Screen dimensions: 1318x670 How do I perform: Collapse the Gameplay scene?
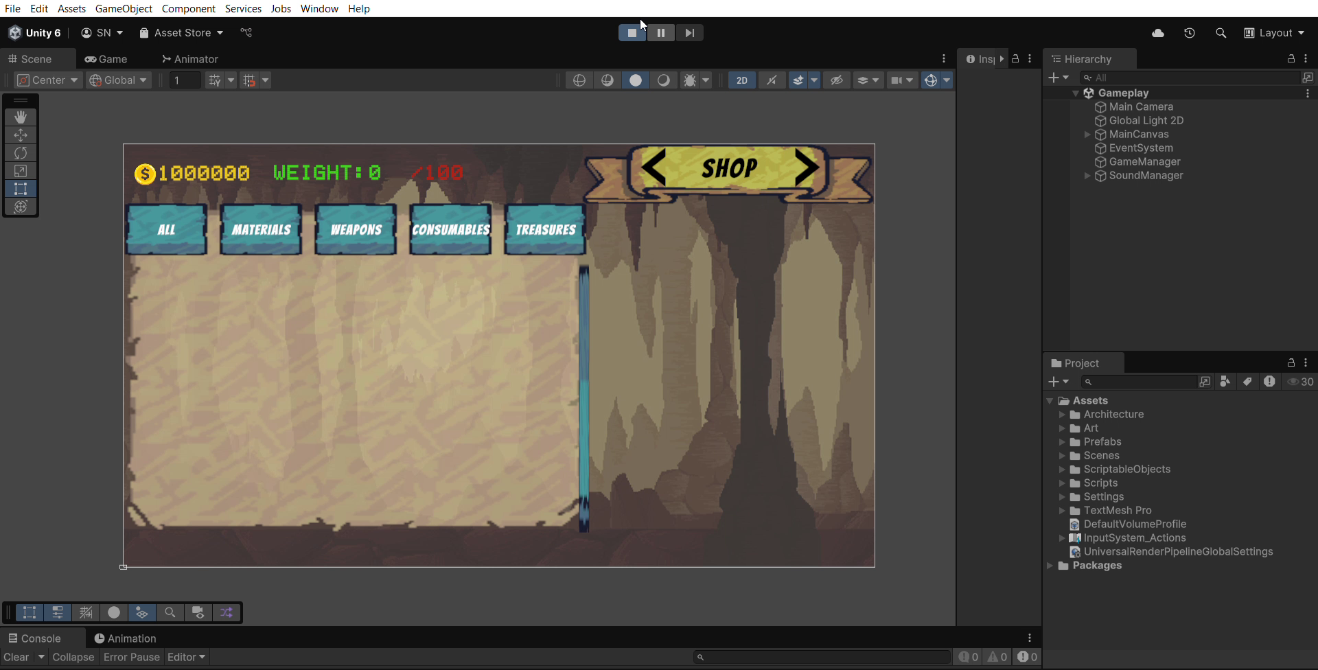coord(1076,93)
